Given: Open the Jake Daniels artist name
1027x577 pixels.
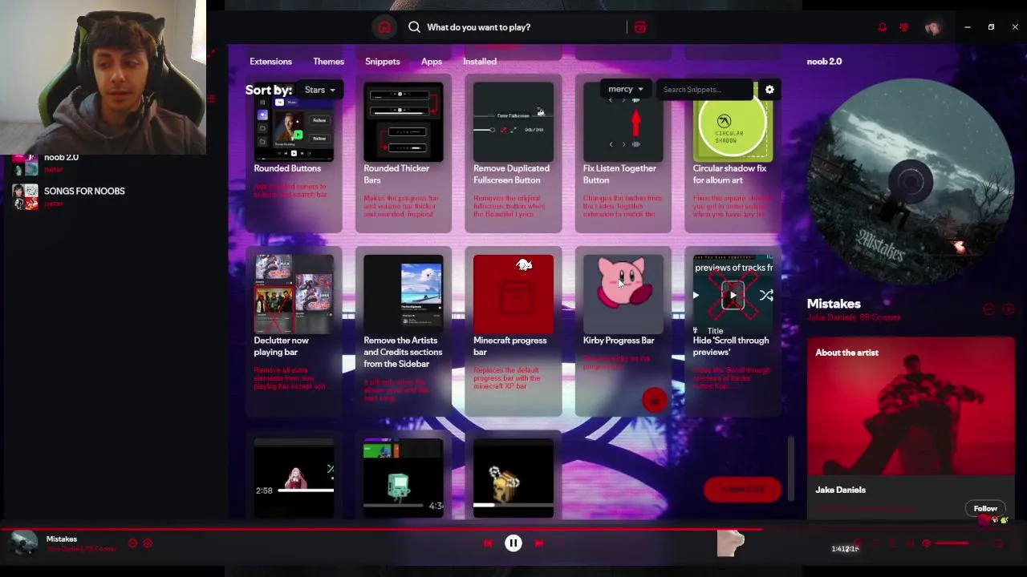Looking at the screenshot, I should coord(840,490).
